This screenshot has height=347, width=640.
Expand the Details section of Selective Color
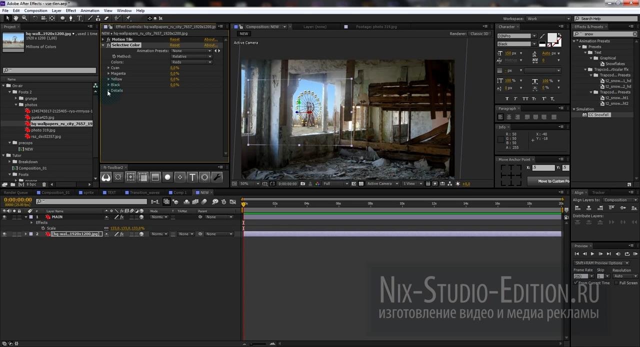tap(108, 90)
